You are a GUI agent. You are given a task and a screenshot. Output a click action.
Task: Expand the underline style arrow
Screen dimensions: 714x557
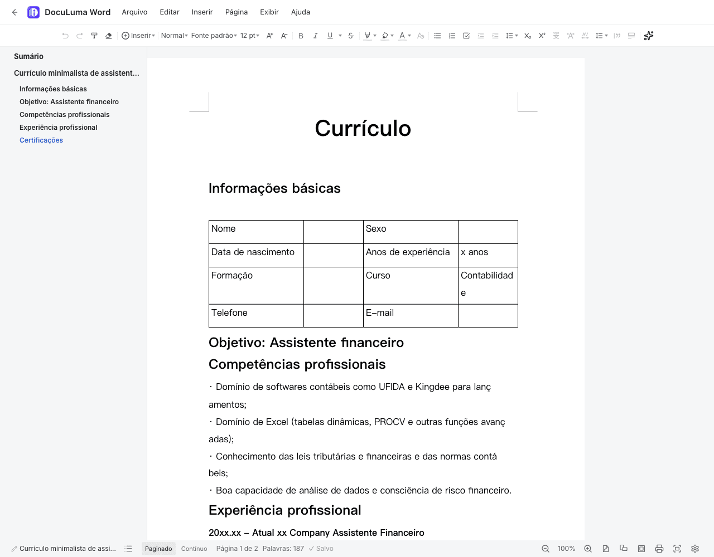[x=340, y=36]
